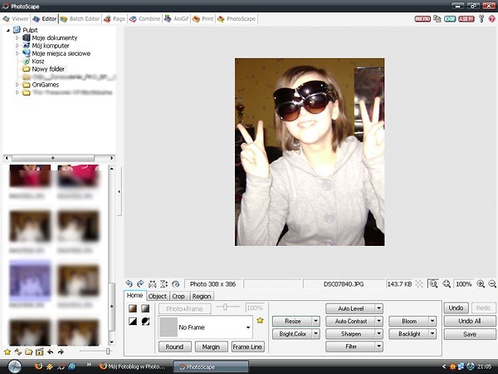Click the Margin button
The image size is (498, 374).
[211, 347]
